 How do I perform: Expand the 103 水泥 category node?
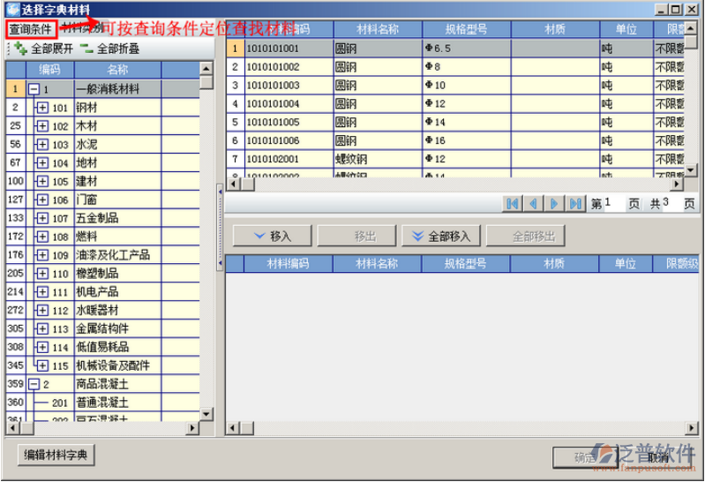(42, 145)
